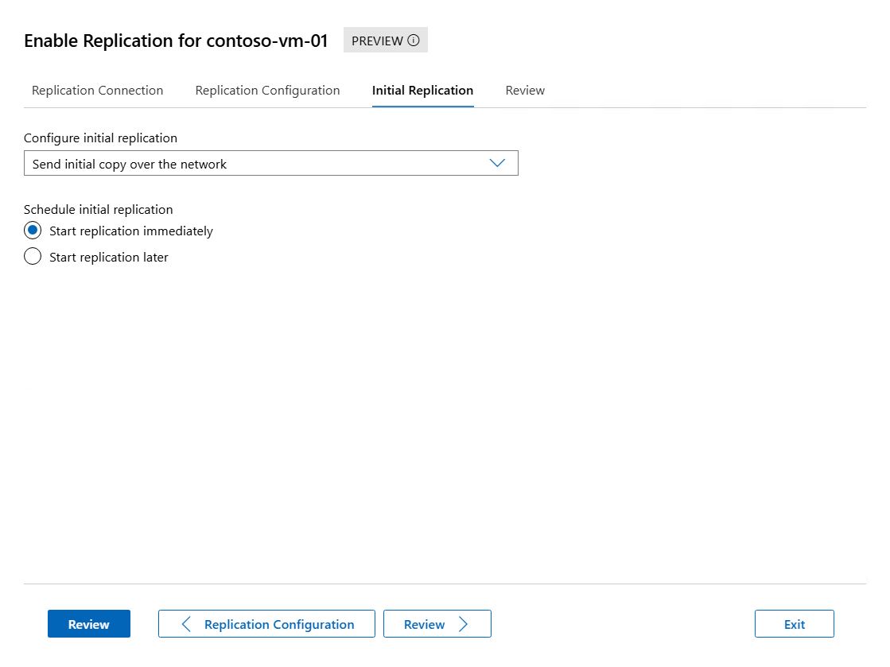This screenshot has width=890, height=667.
Task: Click the 'Enable Replication for contoso-vm-01' title
Action: tap(176, 41)
